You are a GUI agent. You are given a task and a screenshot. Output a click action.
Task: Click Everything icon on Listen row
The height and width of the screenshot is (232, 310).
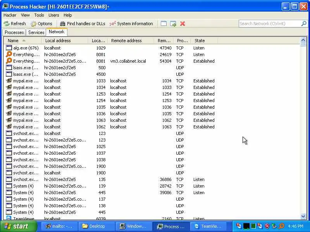(x=9, y=54)
